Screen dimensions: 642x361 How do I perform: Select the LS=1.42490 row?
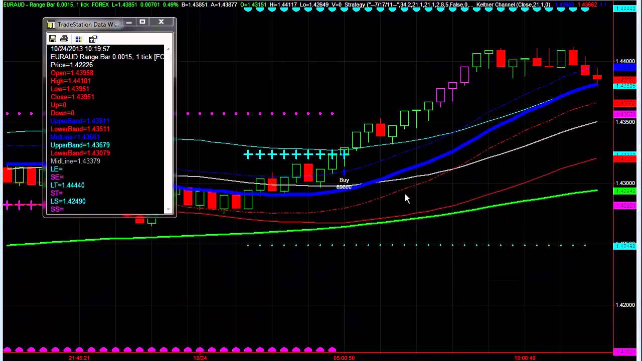[68, 201]
